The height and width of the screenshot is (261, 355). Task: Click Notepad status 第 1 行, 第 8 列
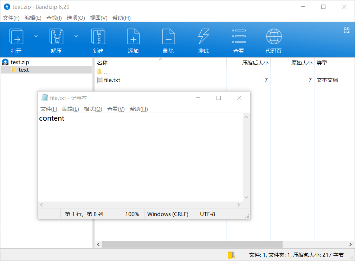(x=84, y=214)
